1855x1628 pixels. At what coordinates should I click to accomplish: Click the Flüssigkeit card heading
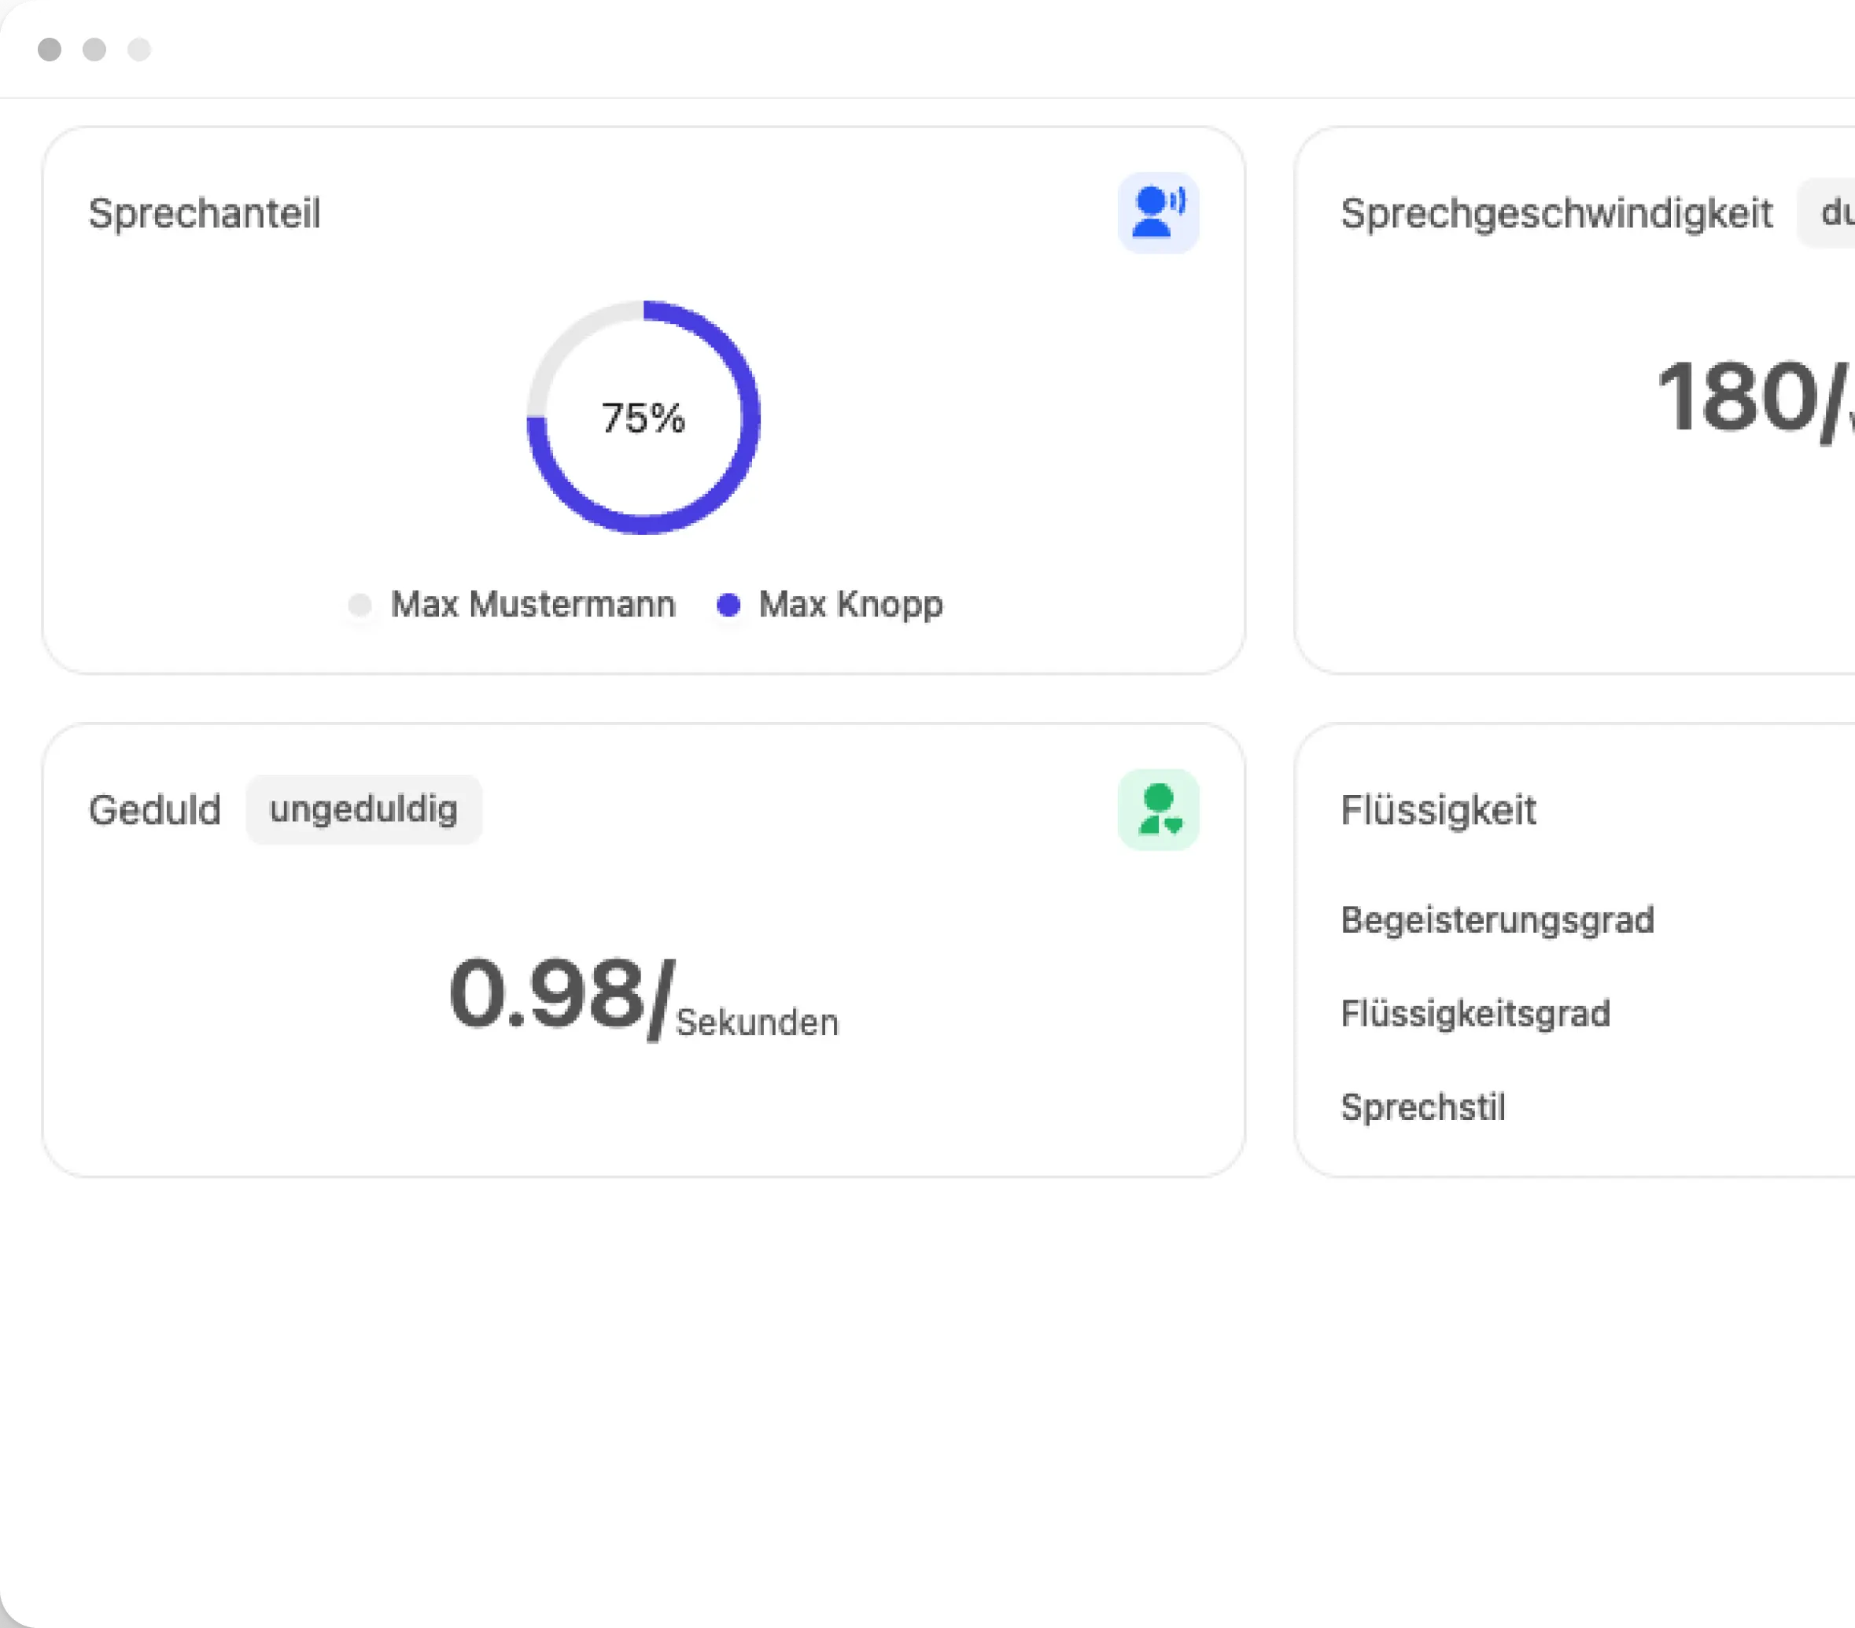[x=1437, y=809]
